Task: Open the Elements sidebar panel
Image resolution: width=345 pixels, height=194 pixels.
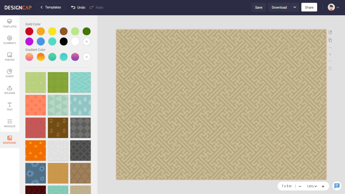Action: coord(9,40)
